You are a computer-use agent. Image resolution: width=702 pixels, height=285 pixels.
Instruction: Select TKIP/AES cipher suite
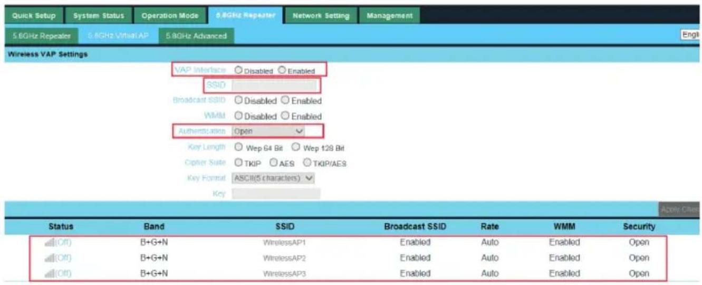[306, 163]
